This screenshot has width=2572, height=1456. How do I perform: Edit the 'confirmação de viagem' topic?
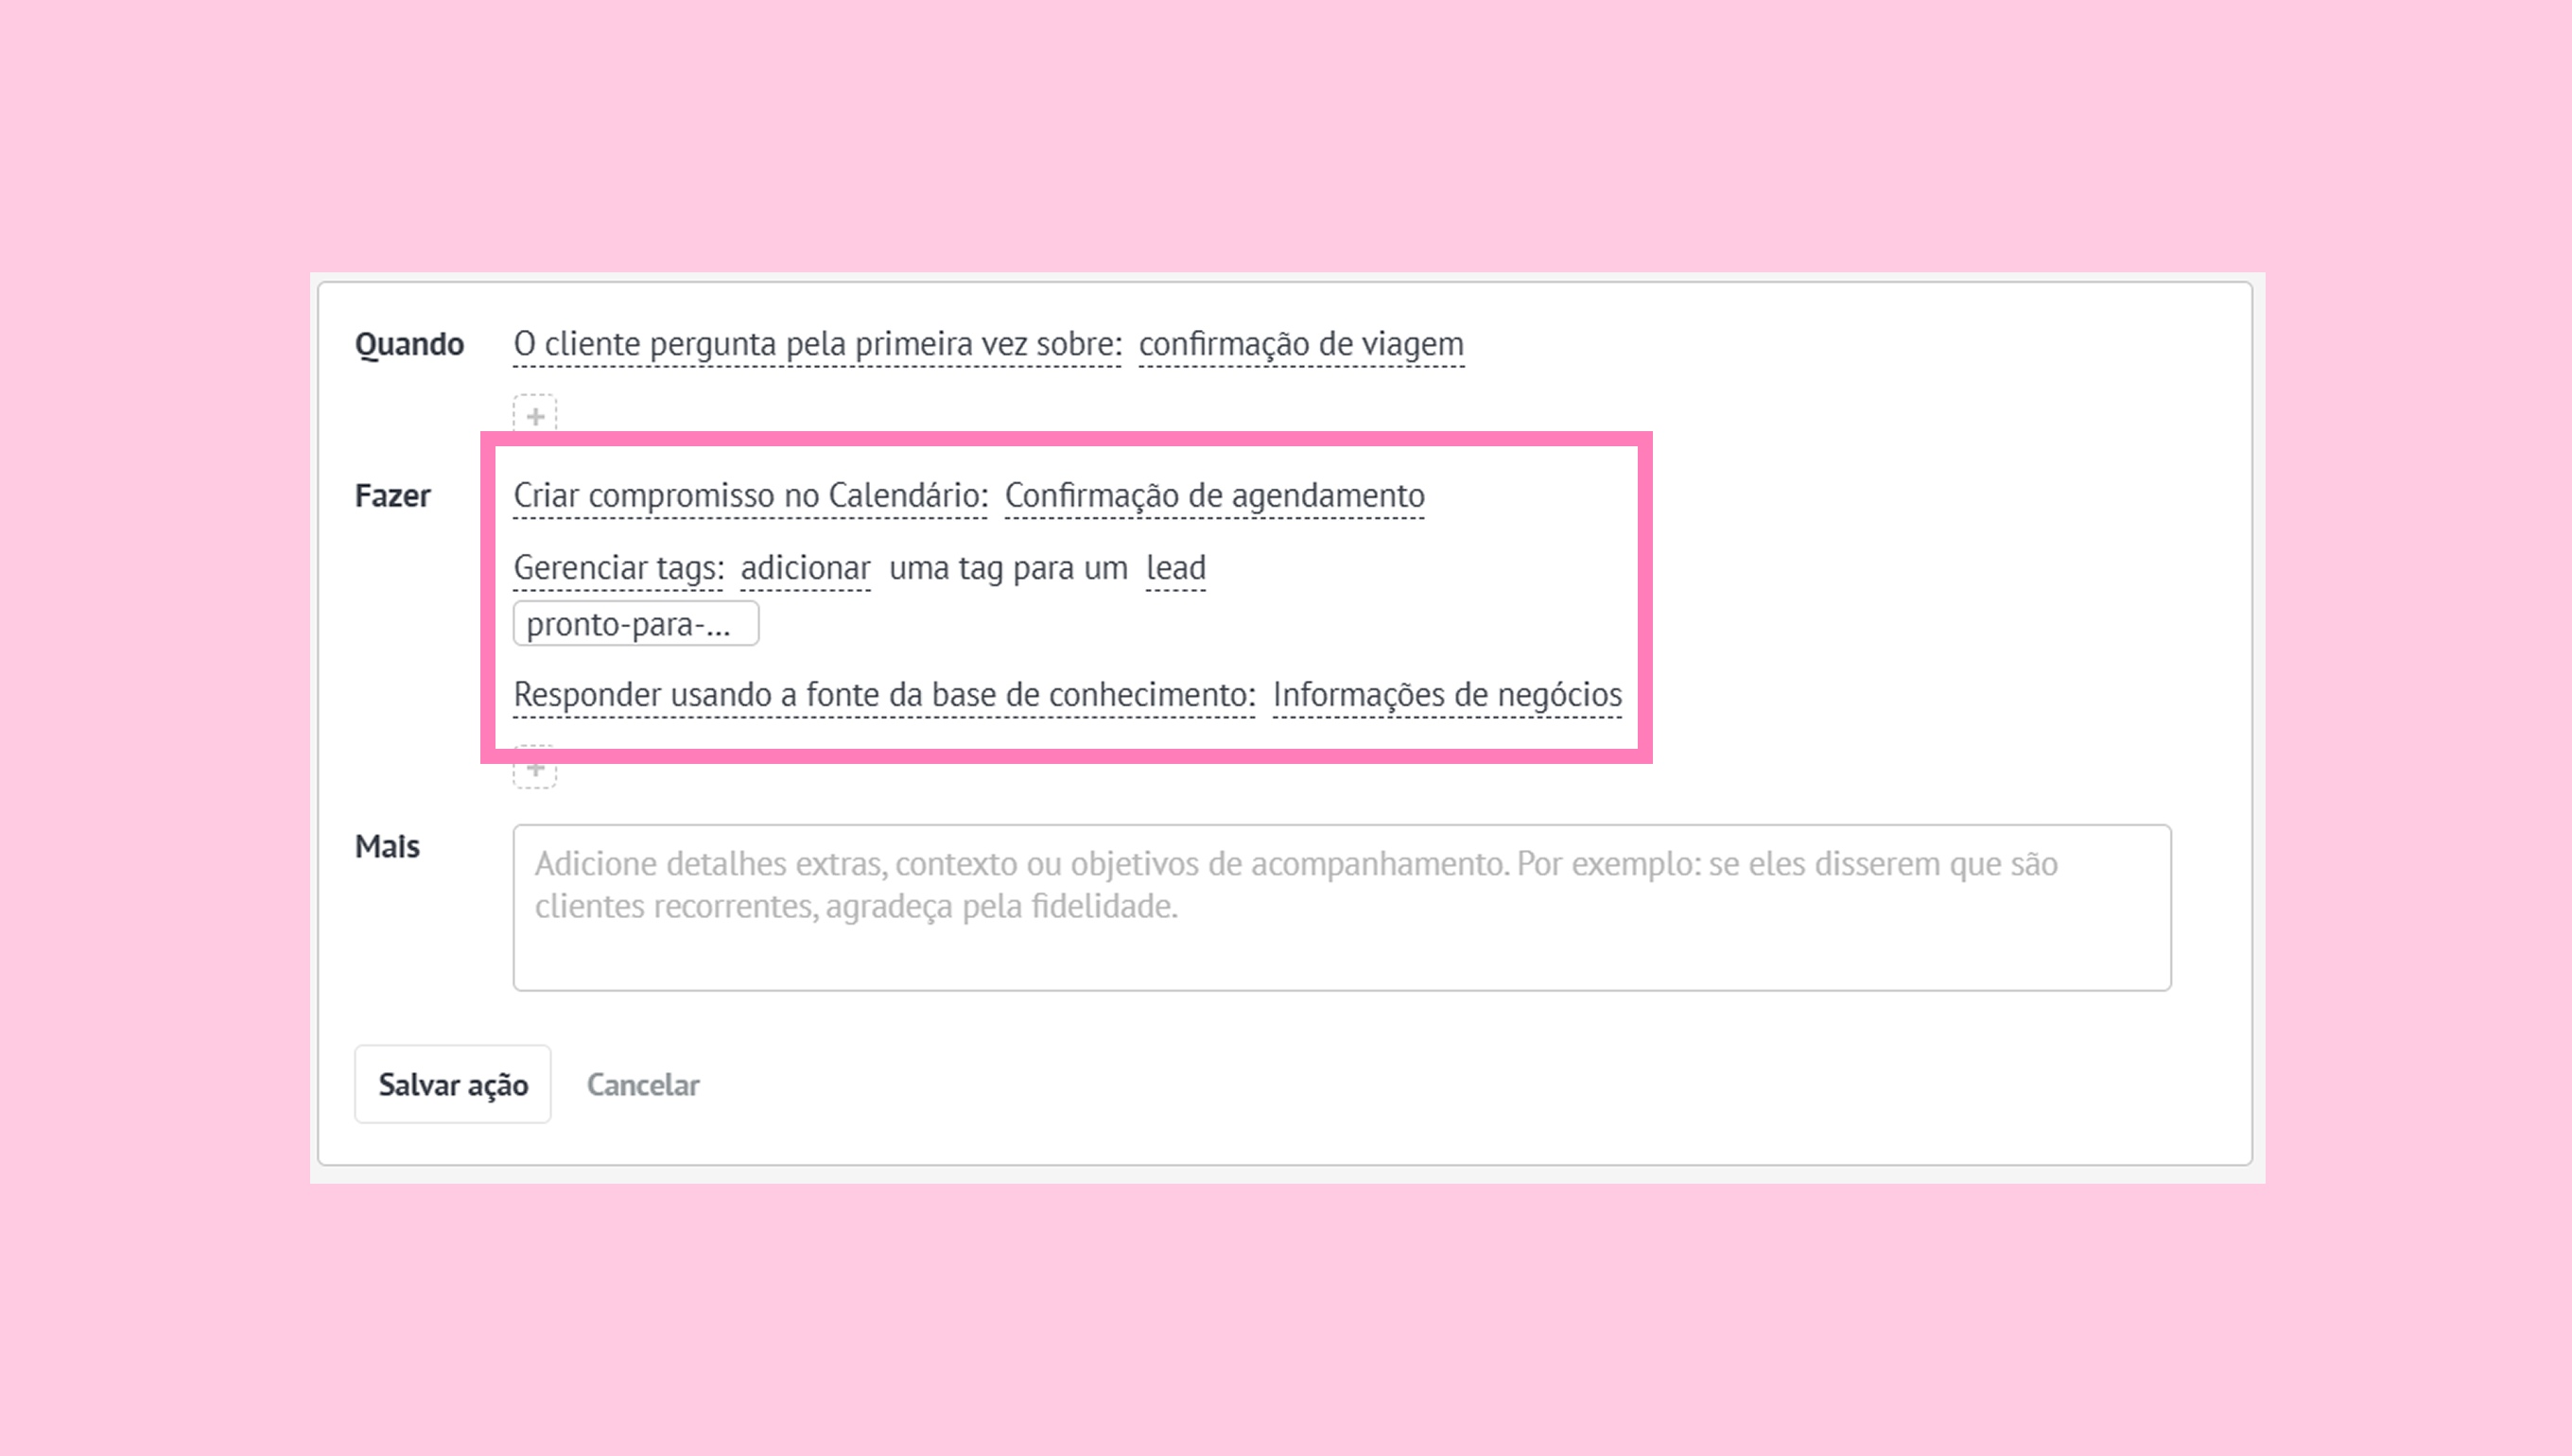coord(1301,344)
